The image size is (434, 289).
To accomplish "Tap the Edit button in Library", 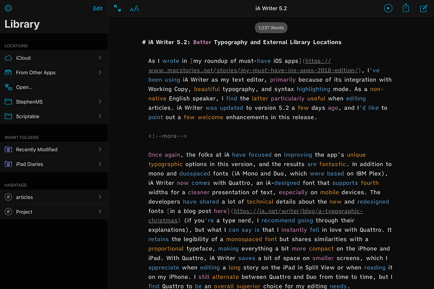I will point(98,8).
